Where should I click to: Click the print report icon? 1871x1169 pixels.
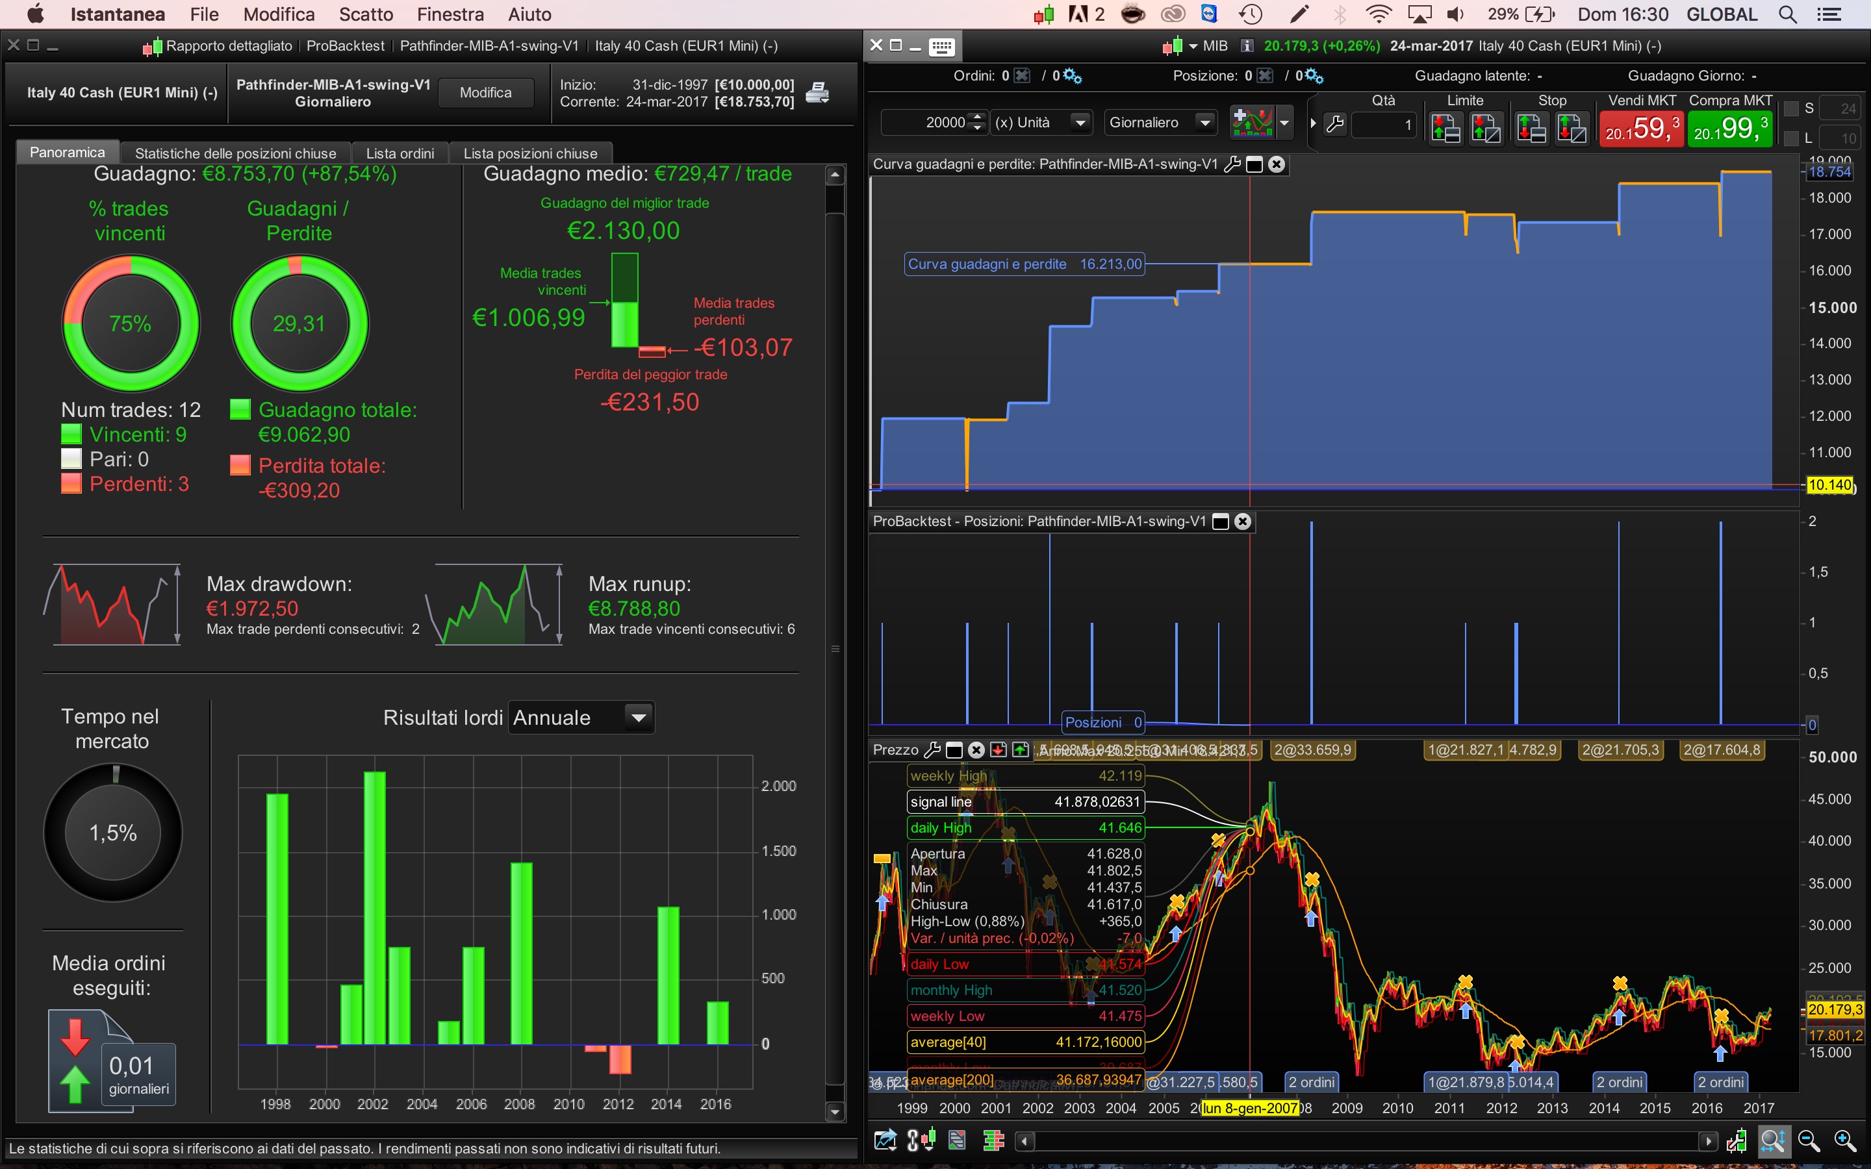(817, 93)
